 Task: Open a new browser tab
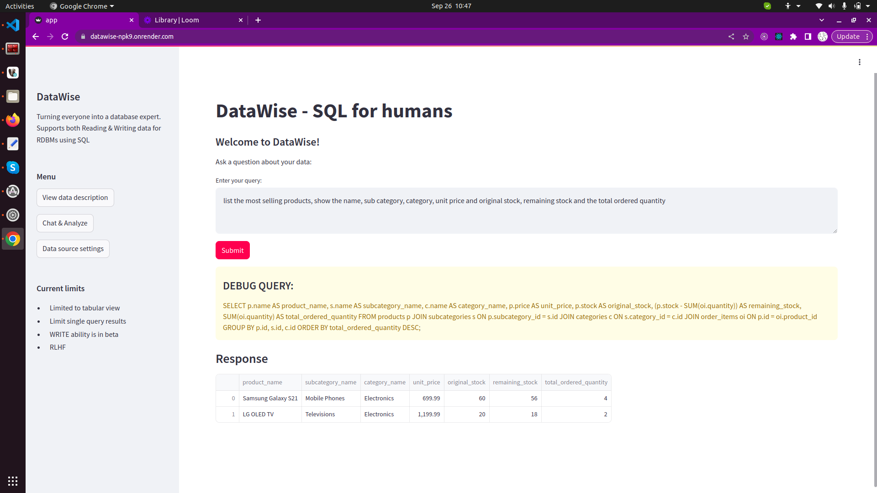coord(258,20)
